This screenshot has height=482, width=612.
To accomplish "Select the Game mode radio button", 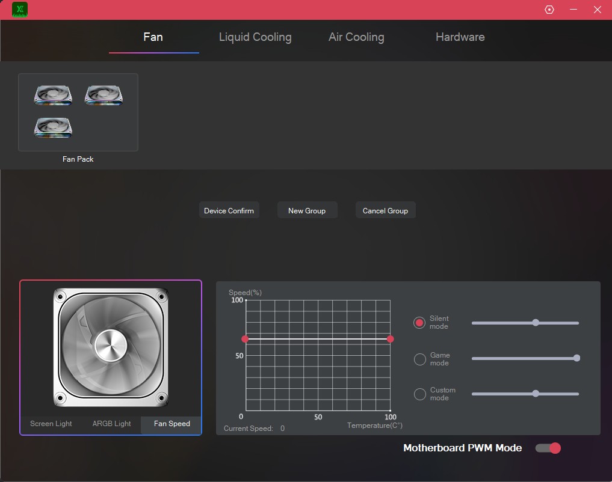I will pyautogui.click(x=419, y=359).
